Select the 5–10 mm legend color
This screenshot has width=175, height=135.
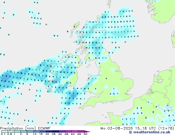pos(30,131)
